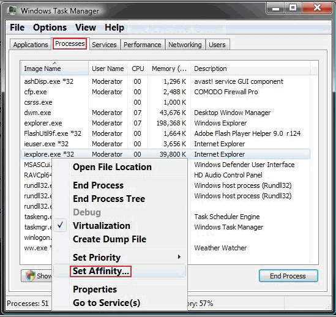This screenshot has height=317, width=336.
Task: Open the Performance tab
Action: pos(142,45)
